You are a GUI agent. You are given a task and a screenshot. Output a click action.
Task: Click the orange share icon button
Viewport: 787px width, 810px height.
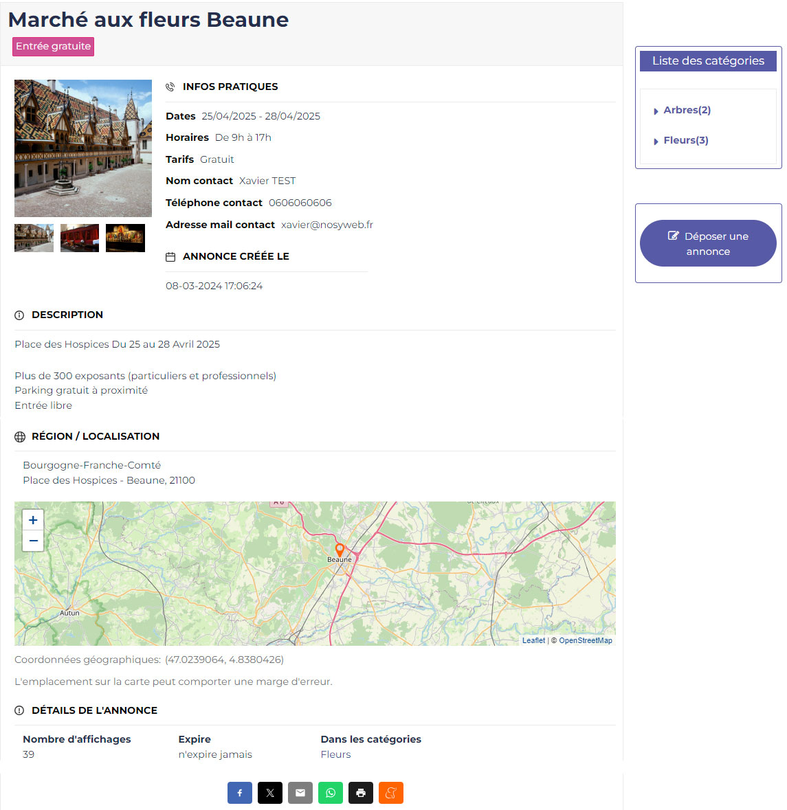pyautogui.click(x=391, y=792)
